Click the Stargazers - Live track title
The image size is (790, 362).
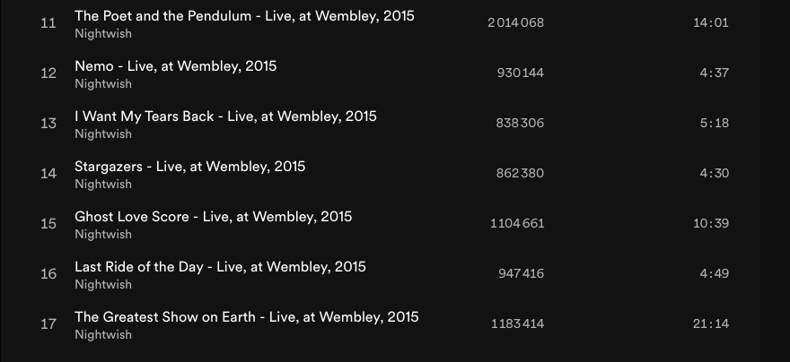[x=189, y=167]
